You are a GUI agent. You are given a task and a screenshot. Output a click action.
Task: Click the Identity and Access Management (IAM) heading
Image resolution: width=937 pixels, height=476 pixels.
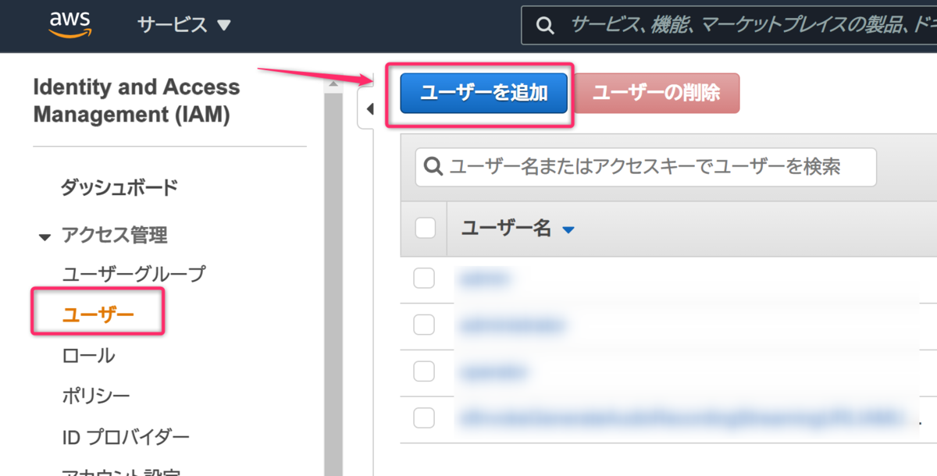click(137, 101)
